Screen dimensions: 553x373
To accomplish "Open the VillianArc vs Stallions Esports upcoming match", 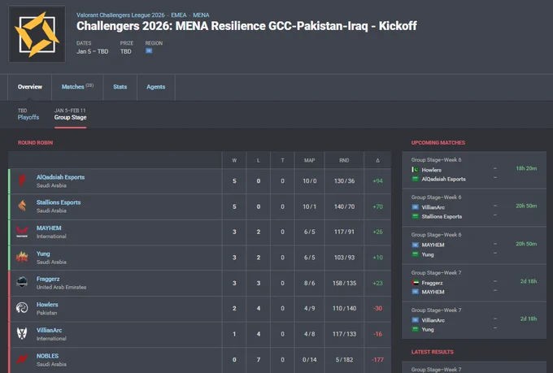I will tap(474, 208).
